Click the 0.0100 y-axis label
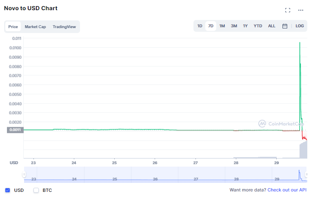This screenshot has height=200, width=313. pos(15,48)
